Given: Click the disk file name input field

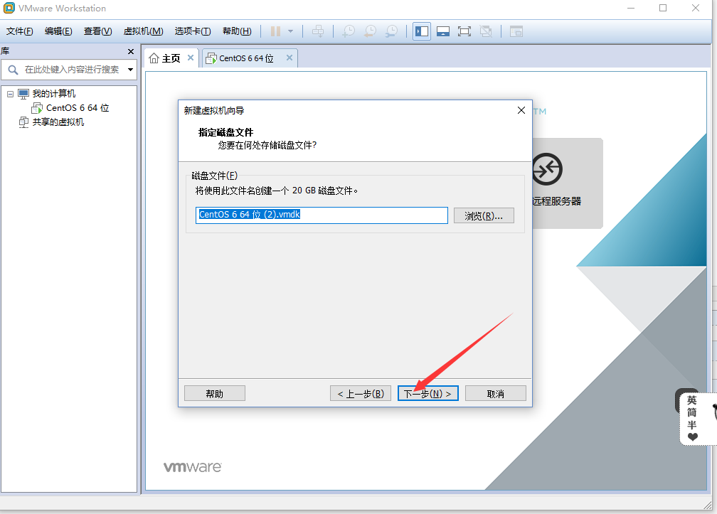Looking at the screenshot, I should click(x=322, y=215).
